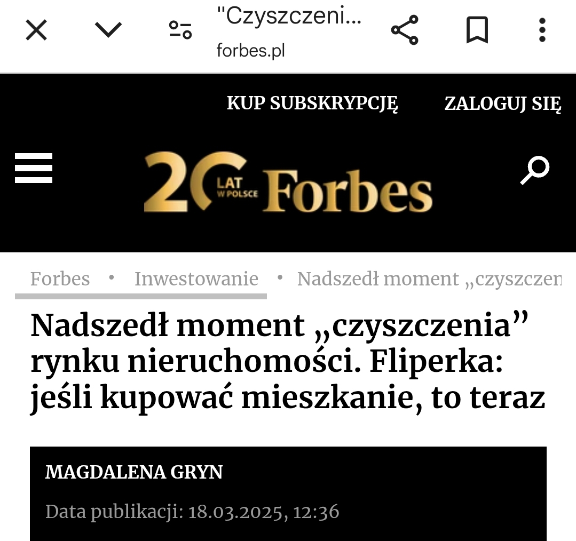576x541 pixels.
Task: Click the gold Forbes wordmark logo
Action: (x=347, y=191)
